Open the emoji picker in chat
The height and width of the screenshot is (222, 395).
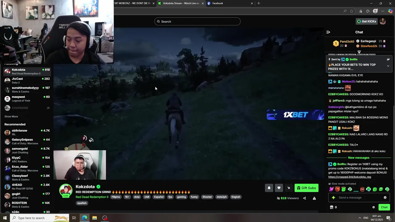(385, 198)
